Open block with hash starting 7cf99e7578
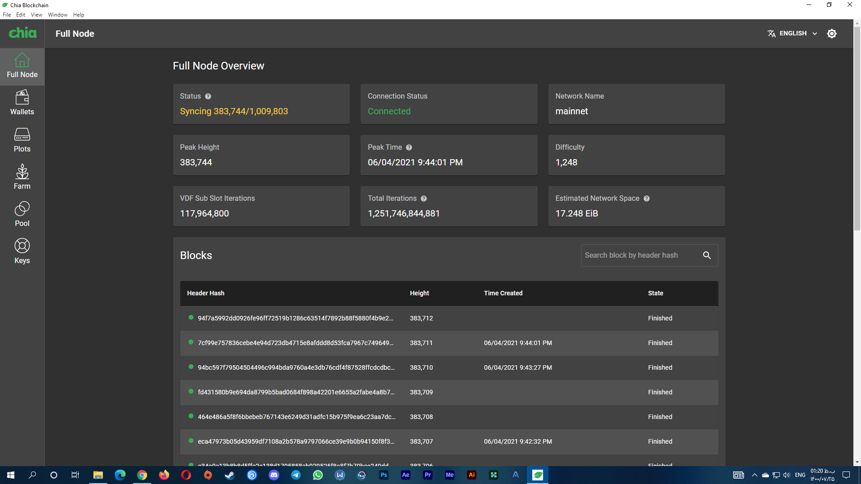This screenshot has width=861, height=484. click(x=449, y=343)
